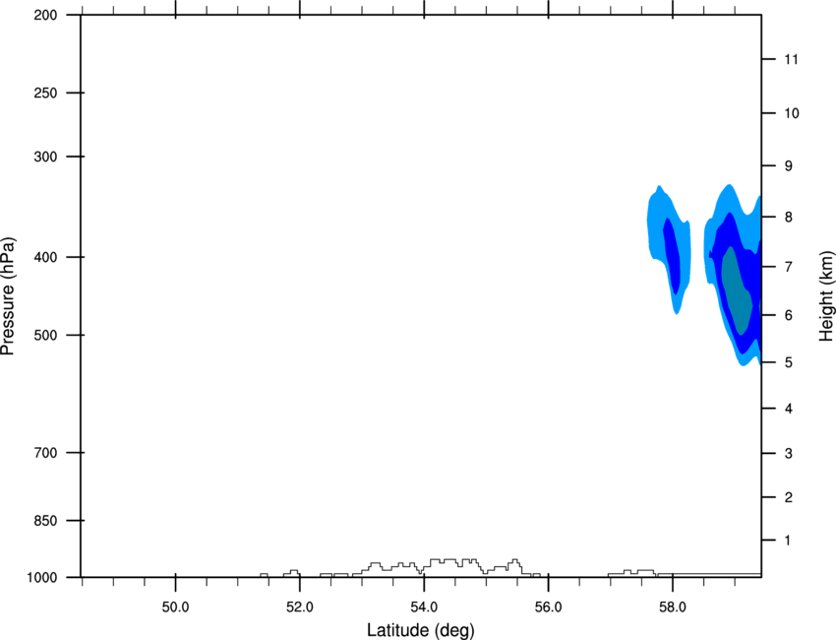The image size is (836, 640).
Task: Click the "Pressure (hPa)" axis title
Action: click(x=8, y=295)
